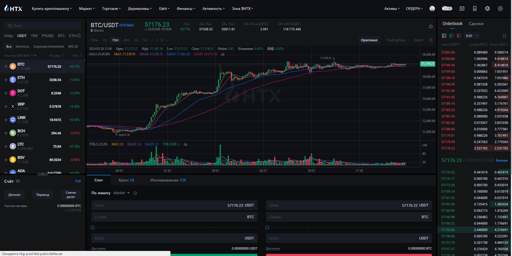Click the buy Цена input field
The width and height of the screenshot is (512, 256).
(x=174, y=205)
